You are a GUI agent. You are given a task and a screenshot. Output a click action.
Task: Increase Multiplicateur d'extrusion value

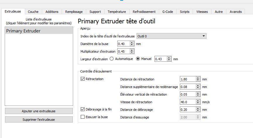click(x=132, y=50)
